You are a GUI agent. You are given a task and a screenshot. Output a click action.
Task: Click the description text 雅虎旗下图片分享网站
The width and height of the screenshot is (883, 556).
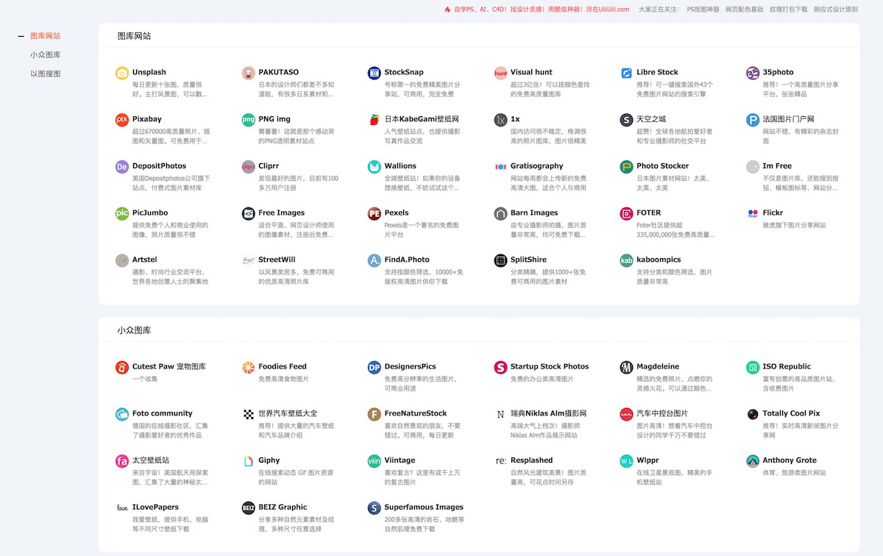[x=795, y=226]
